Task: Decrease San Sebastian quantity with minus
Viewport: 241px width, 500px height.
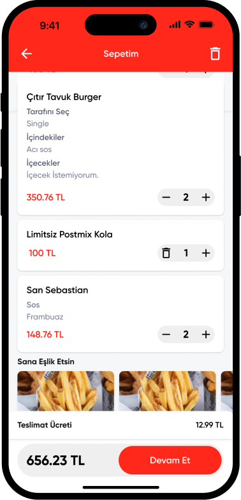Action: pyautogui.click(x=166, y=334)
